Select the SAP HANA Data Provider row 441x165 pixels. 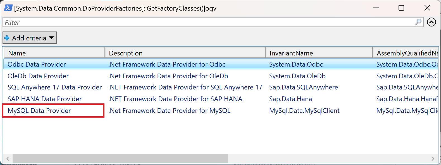(x=45, y=99)
